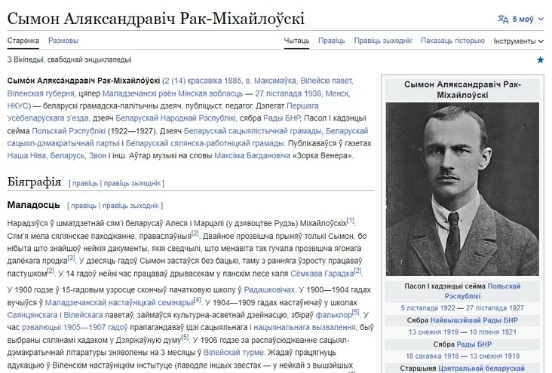Expand the Інструменты tools menu
The width and height of the screenshot is (552, 373).
click(x=518, y=41)
